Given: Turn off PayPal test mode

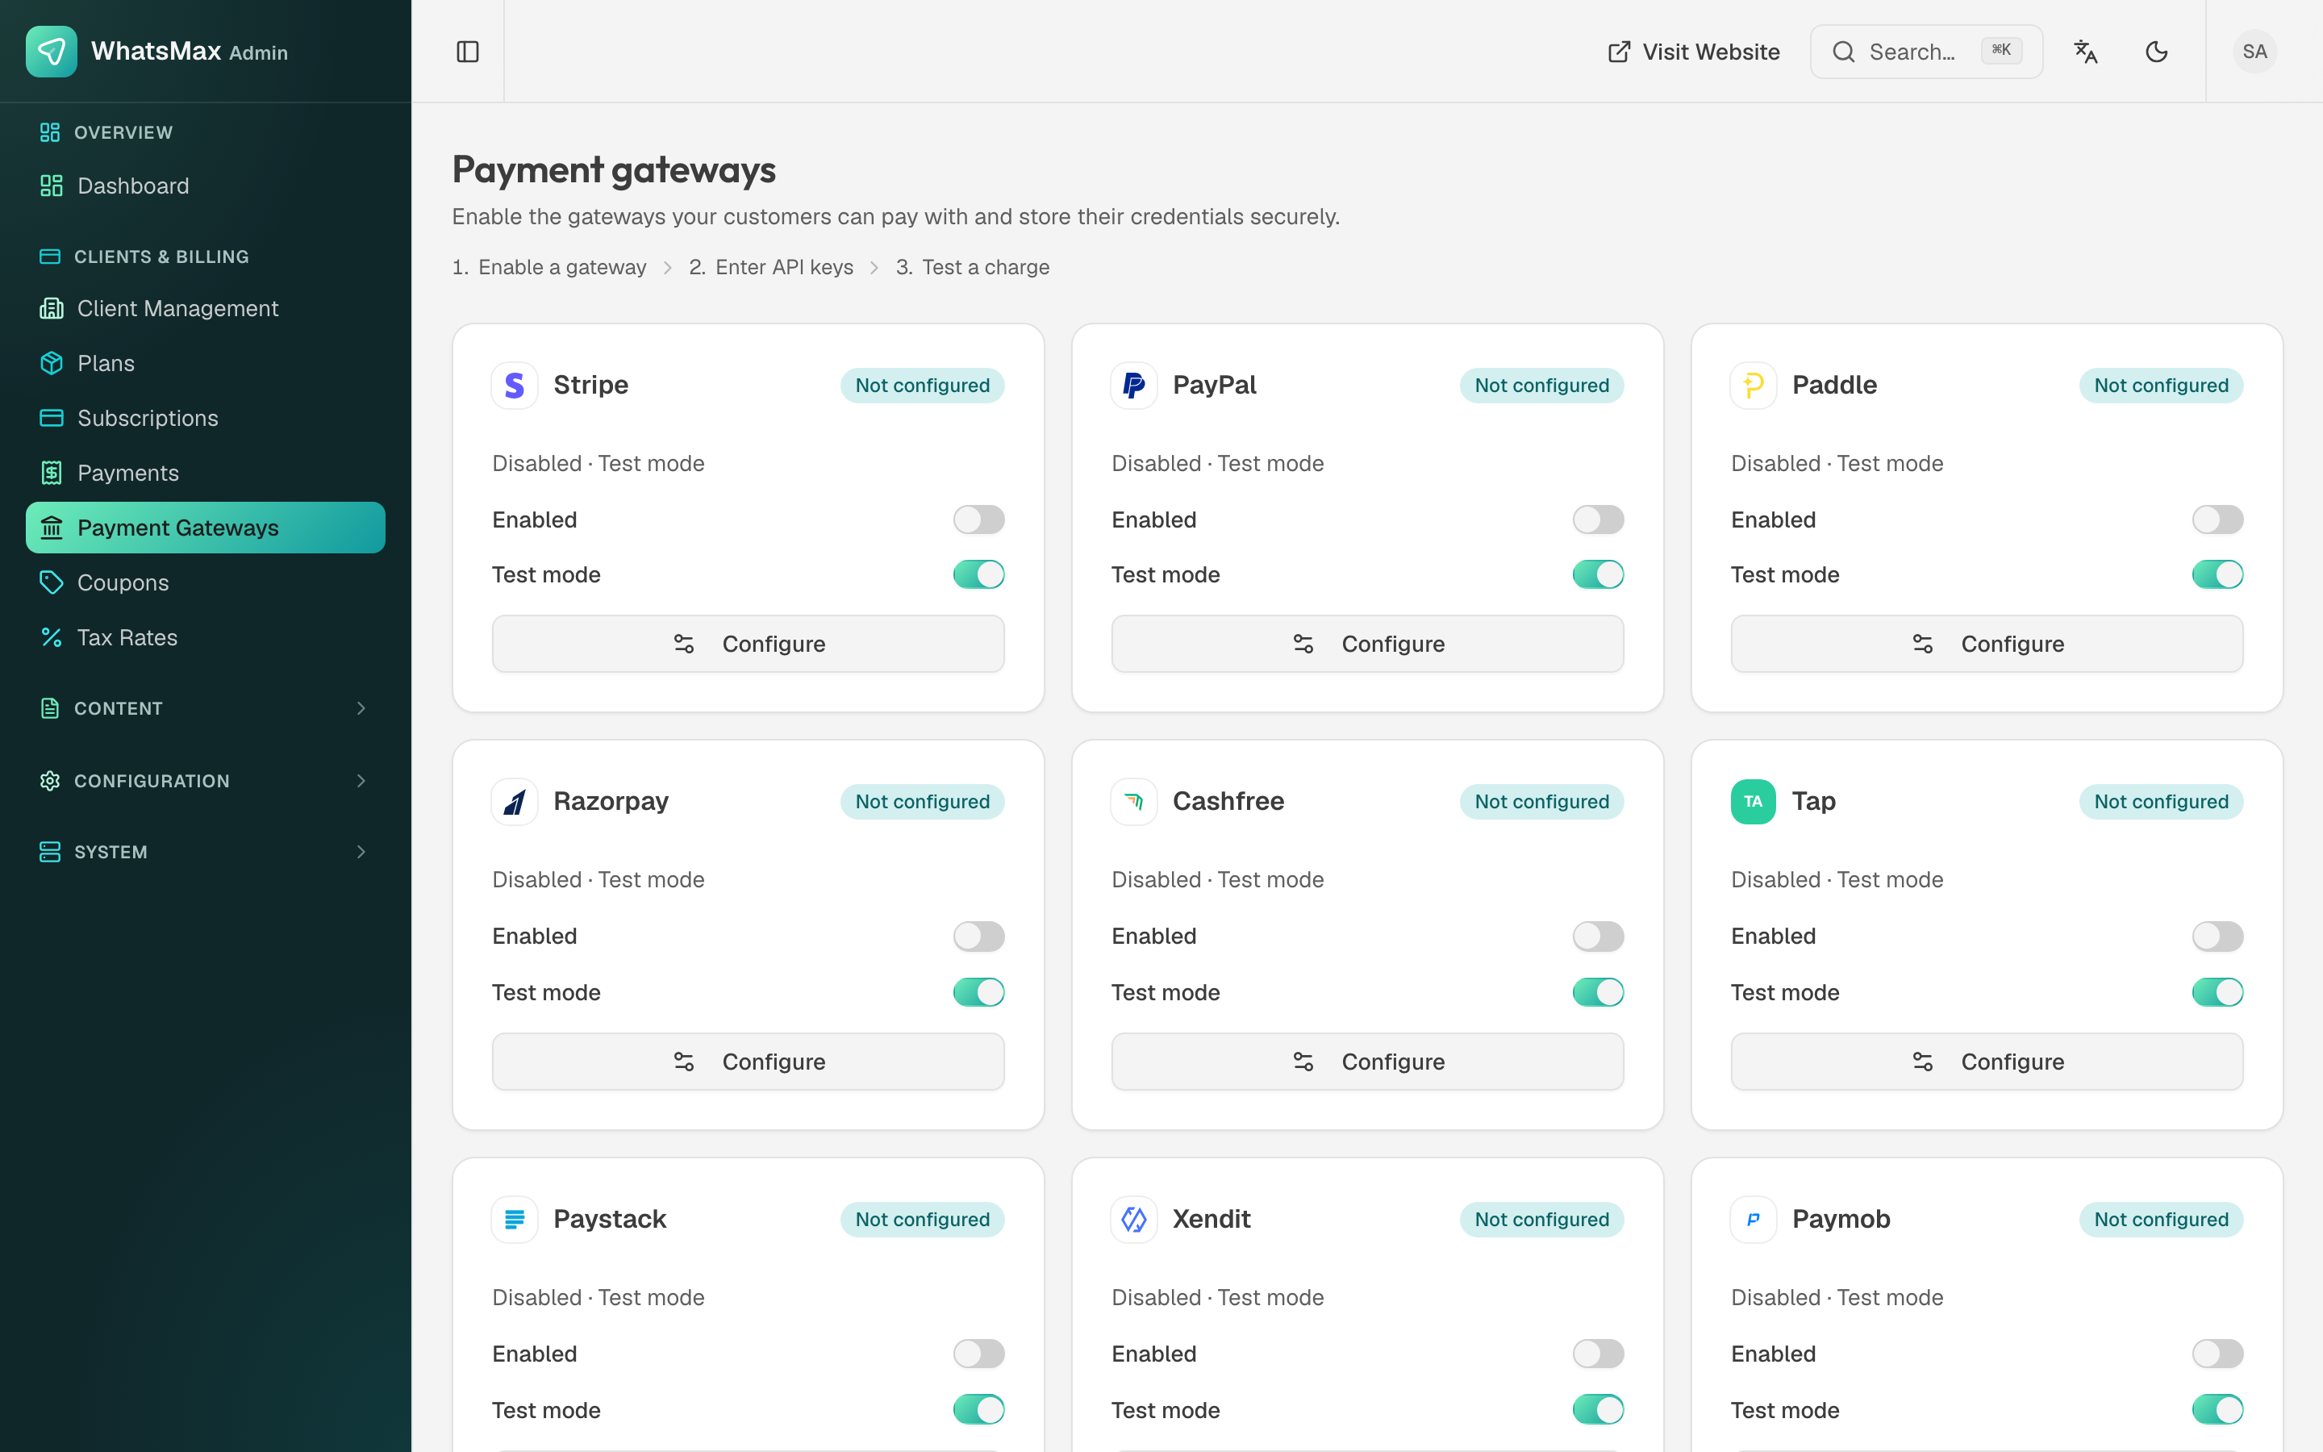Looking at the screenshot, I should 1597,574.
